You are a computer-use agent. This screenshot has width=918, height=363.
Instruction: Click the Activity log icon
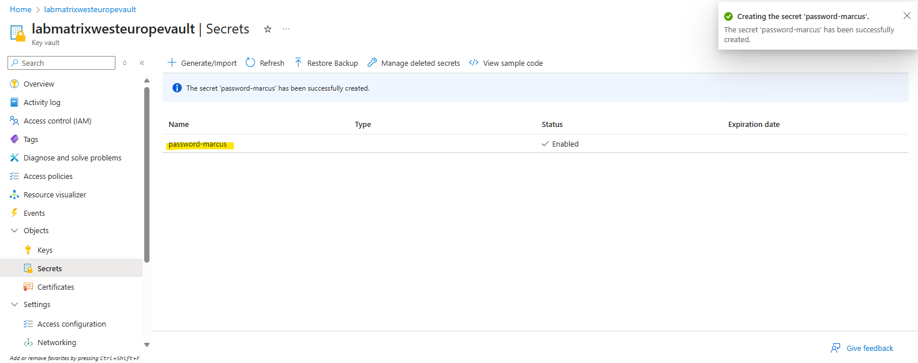coord(14,102)
